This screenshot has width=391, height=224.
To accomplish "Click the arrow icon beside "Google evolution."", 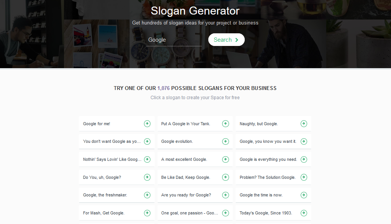I will 226,141.
